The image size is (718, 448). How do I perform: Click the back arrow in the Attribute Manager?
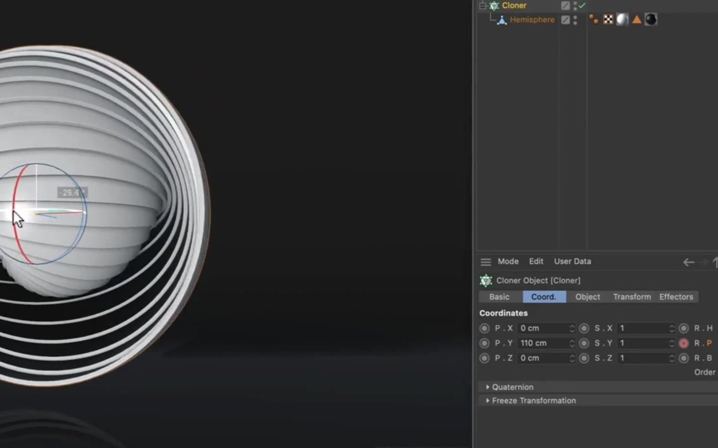click(688, 262)
